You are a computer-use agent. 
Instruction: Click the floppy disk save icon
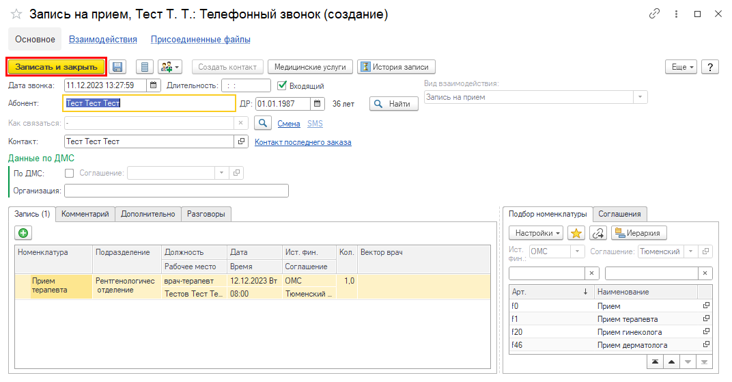tap(118, 67)
